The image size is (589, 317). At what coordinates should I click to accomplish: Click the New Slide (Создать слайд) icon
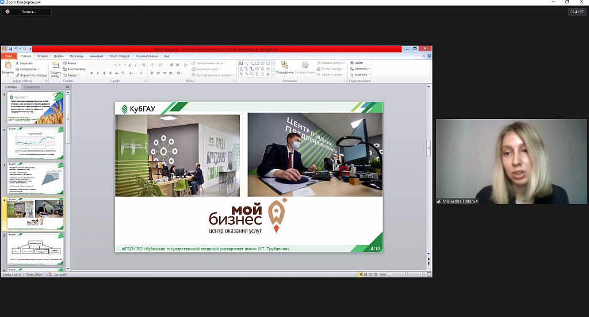(55, 66)
